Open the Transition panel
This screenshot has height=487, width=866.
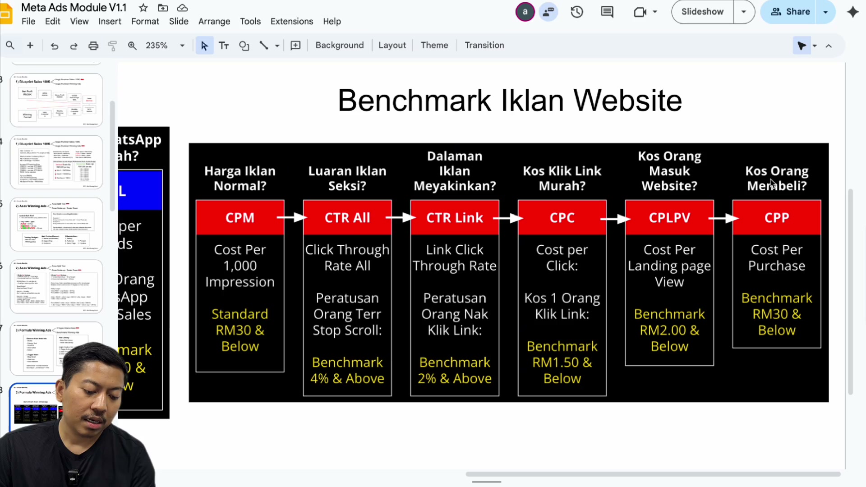(x=484, y=45)
